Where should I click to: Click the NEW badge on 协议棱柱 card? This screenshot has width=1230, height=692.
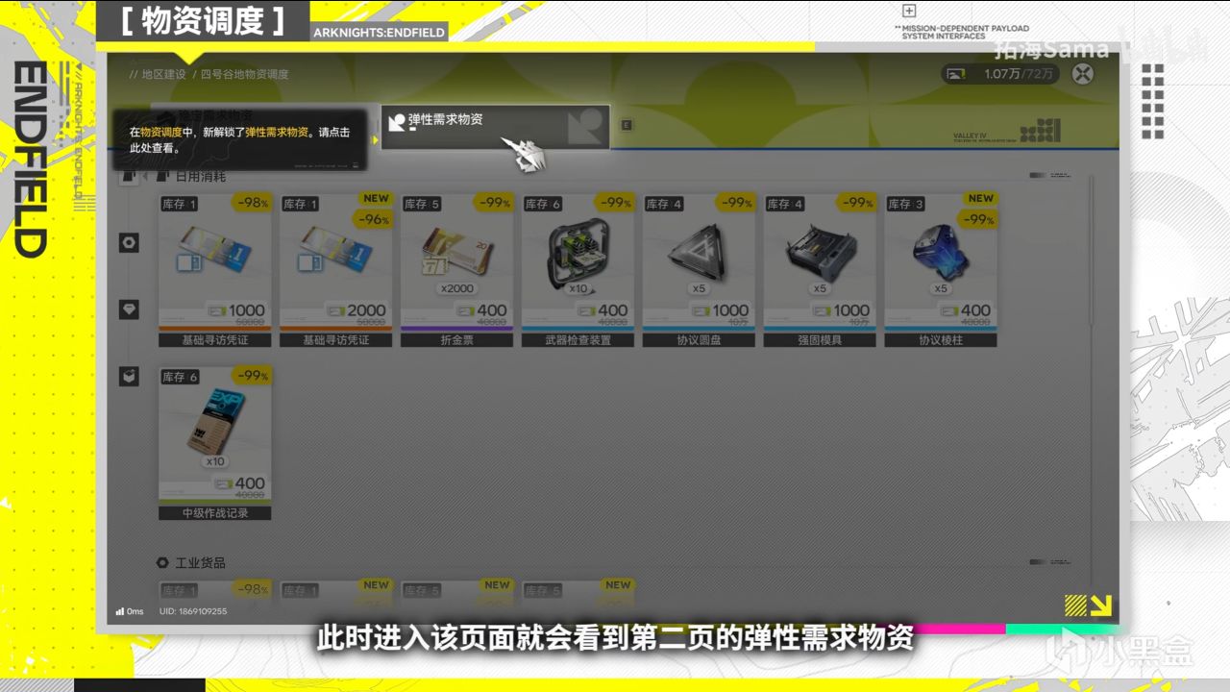click(x=981, y=199)
